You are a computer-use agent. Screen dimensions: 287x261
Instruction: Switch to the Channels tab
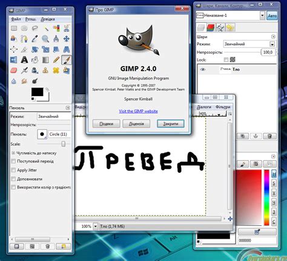pyautogui.click(x=211, y=27)
